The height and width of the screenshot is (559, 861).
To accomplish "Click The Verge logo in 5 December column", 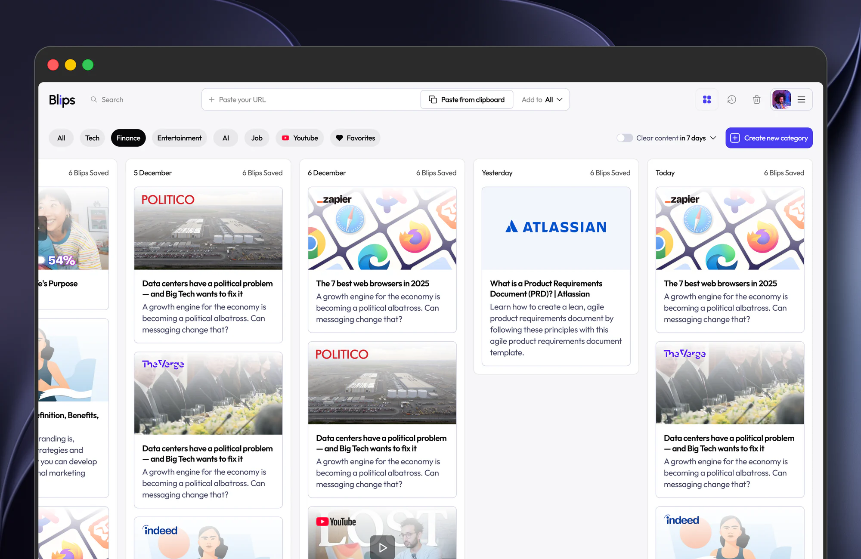I will (163, 364).
